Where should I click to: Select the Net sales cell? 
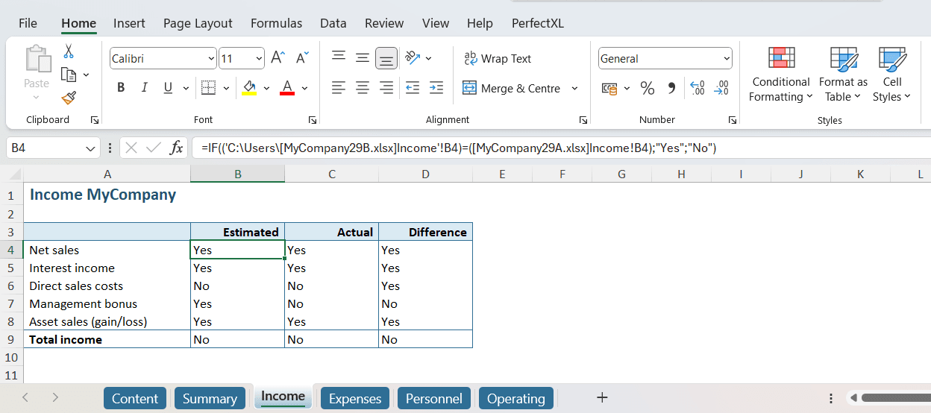pyautogui.click(x=107, y=250)
